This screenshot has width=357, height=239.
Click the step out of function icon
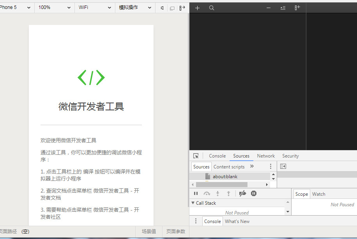229,193
